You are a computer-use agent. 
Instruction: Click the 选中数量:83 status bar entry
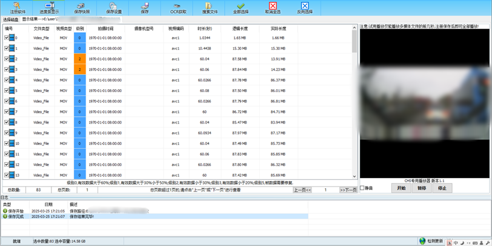[x=59, y=241]
